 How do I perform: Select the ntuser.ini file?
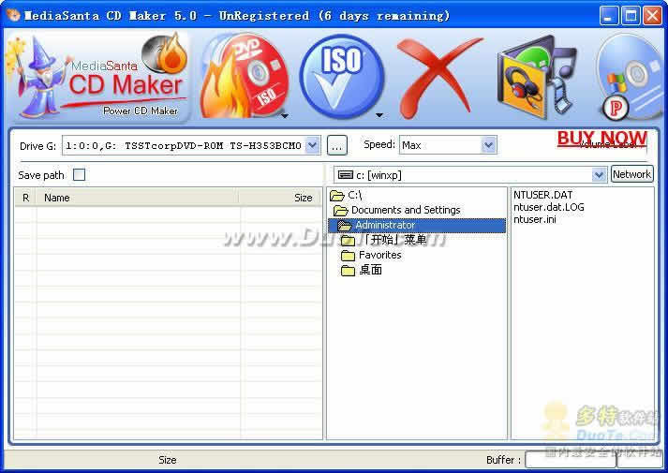[535, 220]
